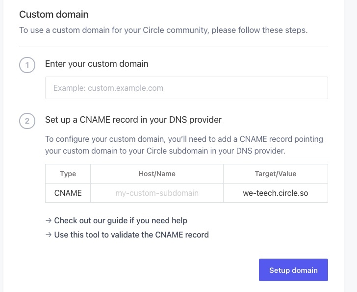Click the Type column header
Image resolution: width=357 pixels, height=292 pixels.
click(x=68, y=174)
